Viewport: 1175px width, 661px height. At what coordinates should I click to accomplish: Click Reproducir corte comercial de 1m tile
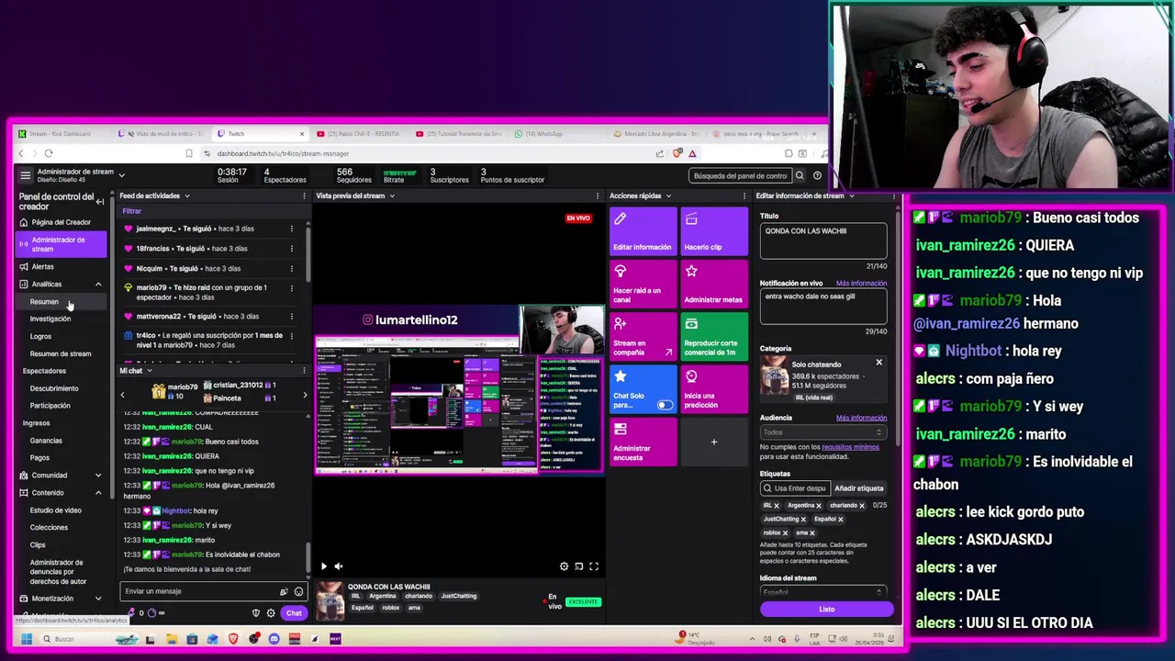pyautogui.click(x=714, y=336)
